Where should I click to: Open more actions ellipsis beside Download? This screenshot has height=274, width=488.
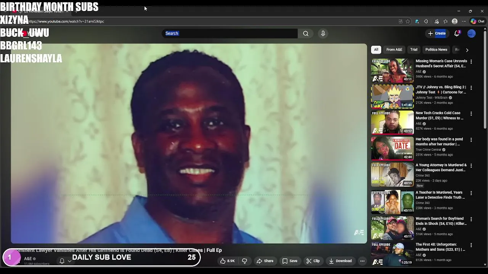click(x=362, y=261)
